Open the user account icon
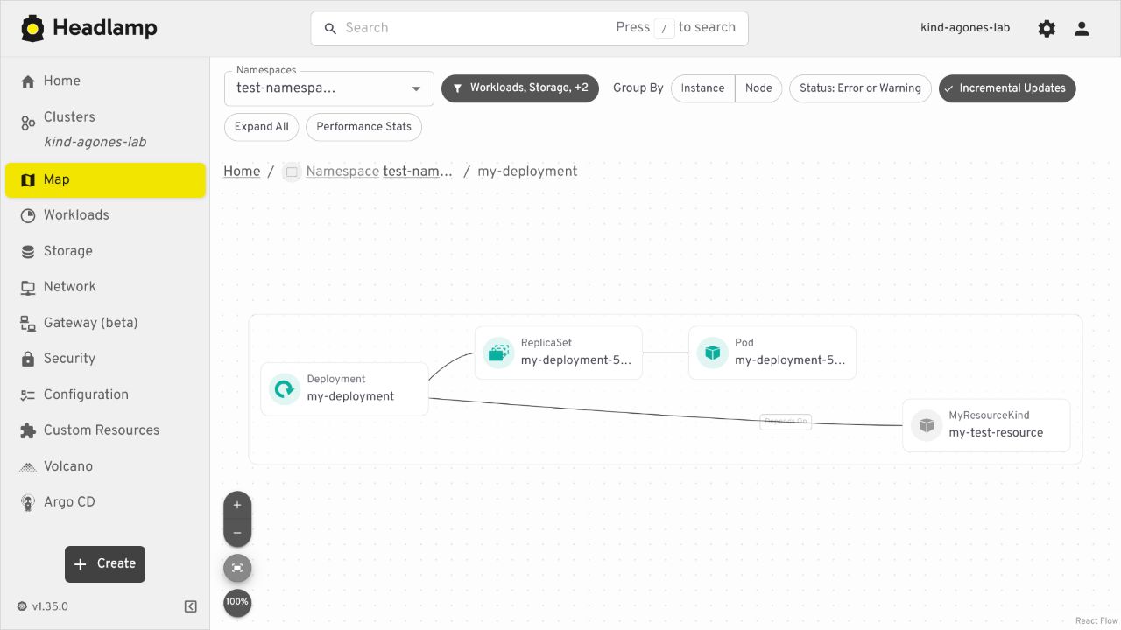The width and height of the screenshot is (1121, 630). pos(1082,28)
